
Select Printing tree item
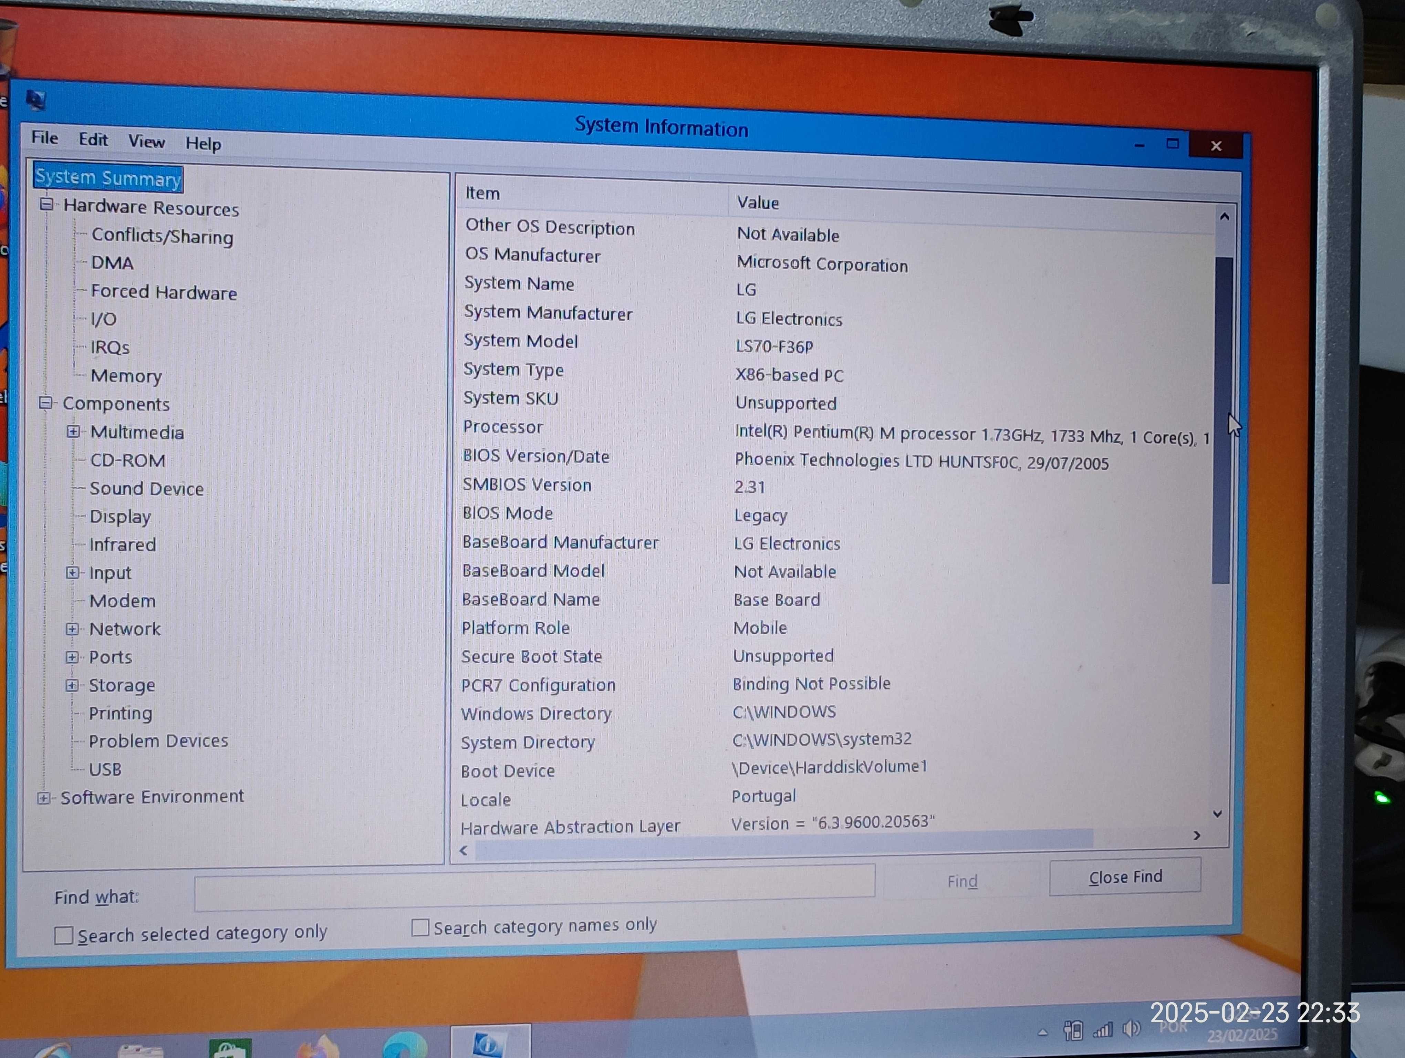click(121, 713)
